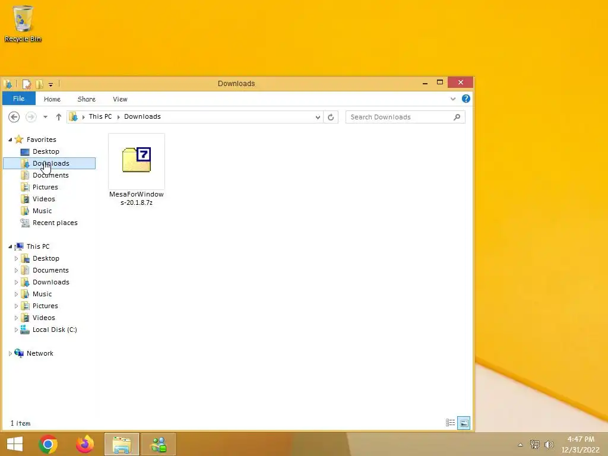Open the View ribbon tab
The height and width of the screenshot is (456, 608).
[120, 99]
